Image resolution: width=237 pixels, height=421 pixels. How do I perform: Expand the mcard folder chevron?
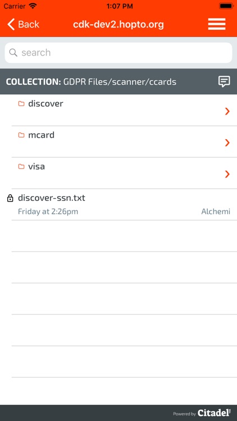tap(227, 143)
